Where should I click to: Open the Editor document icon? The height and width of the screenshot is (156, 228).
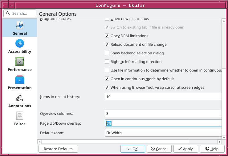click(20, 116)
